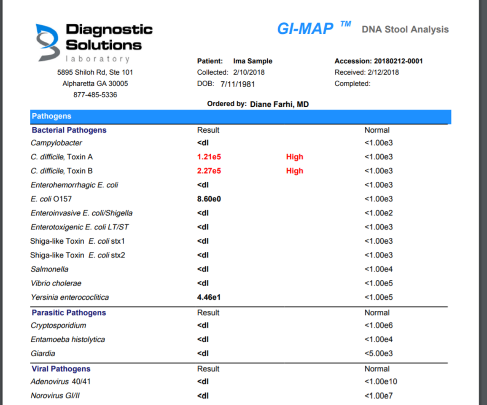Select the Giardia pathogen name
This screenshot has width=487, height=405.
[x=43, y=353]
